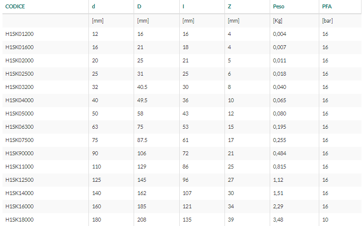Viewport: 363px width, 226px height.
Task: Select product code H1SK03200
Action: point(20,87)
